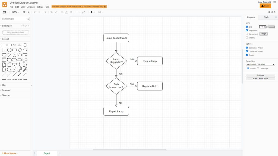Click the Edit Data button

[260, 75]
